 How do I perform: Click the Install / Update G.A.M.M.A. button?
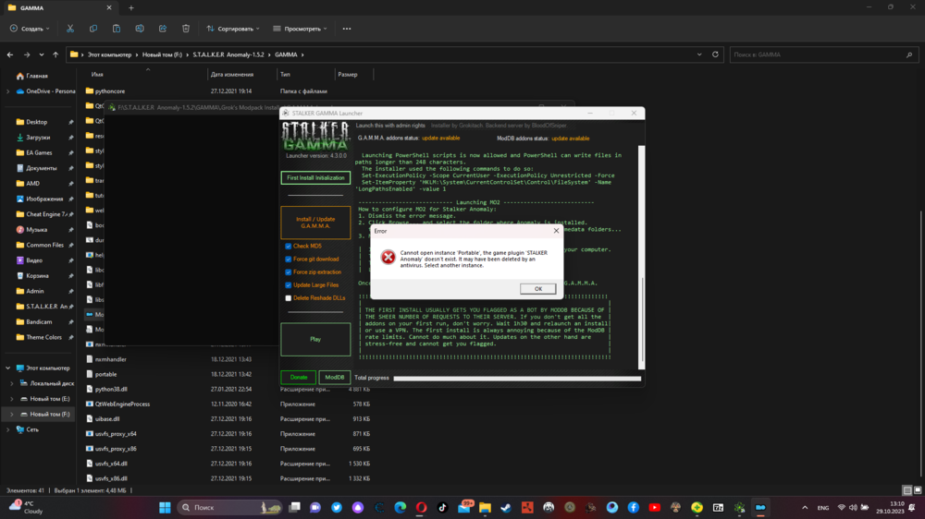(315, 223)
